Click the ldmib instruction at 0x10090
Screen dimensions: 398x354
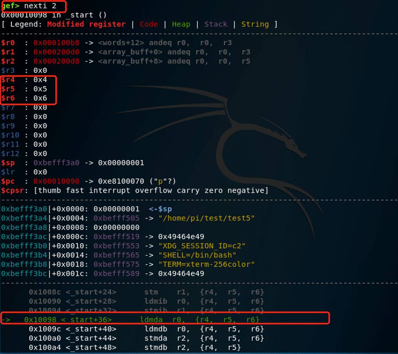(x=146, y=301)
